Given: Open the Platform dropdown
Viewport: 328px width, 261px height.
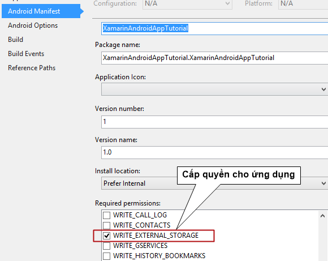Looking at the screenshot, I should 303,4.
